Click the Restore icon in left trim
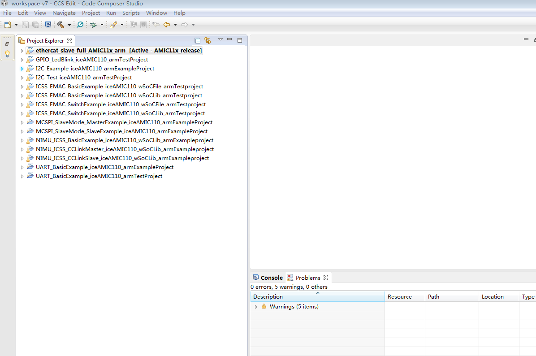This screenshot has width=536, height=356. (x=7, y=44)
